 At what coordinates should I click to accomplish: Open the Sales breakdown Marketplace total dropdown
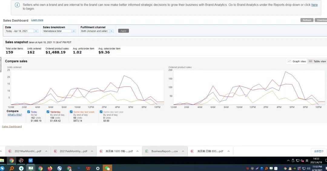(x=59, y=31)
